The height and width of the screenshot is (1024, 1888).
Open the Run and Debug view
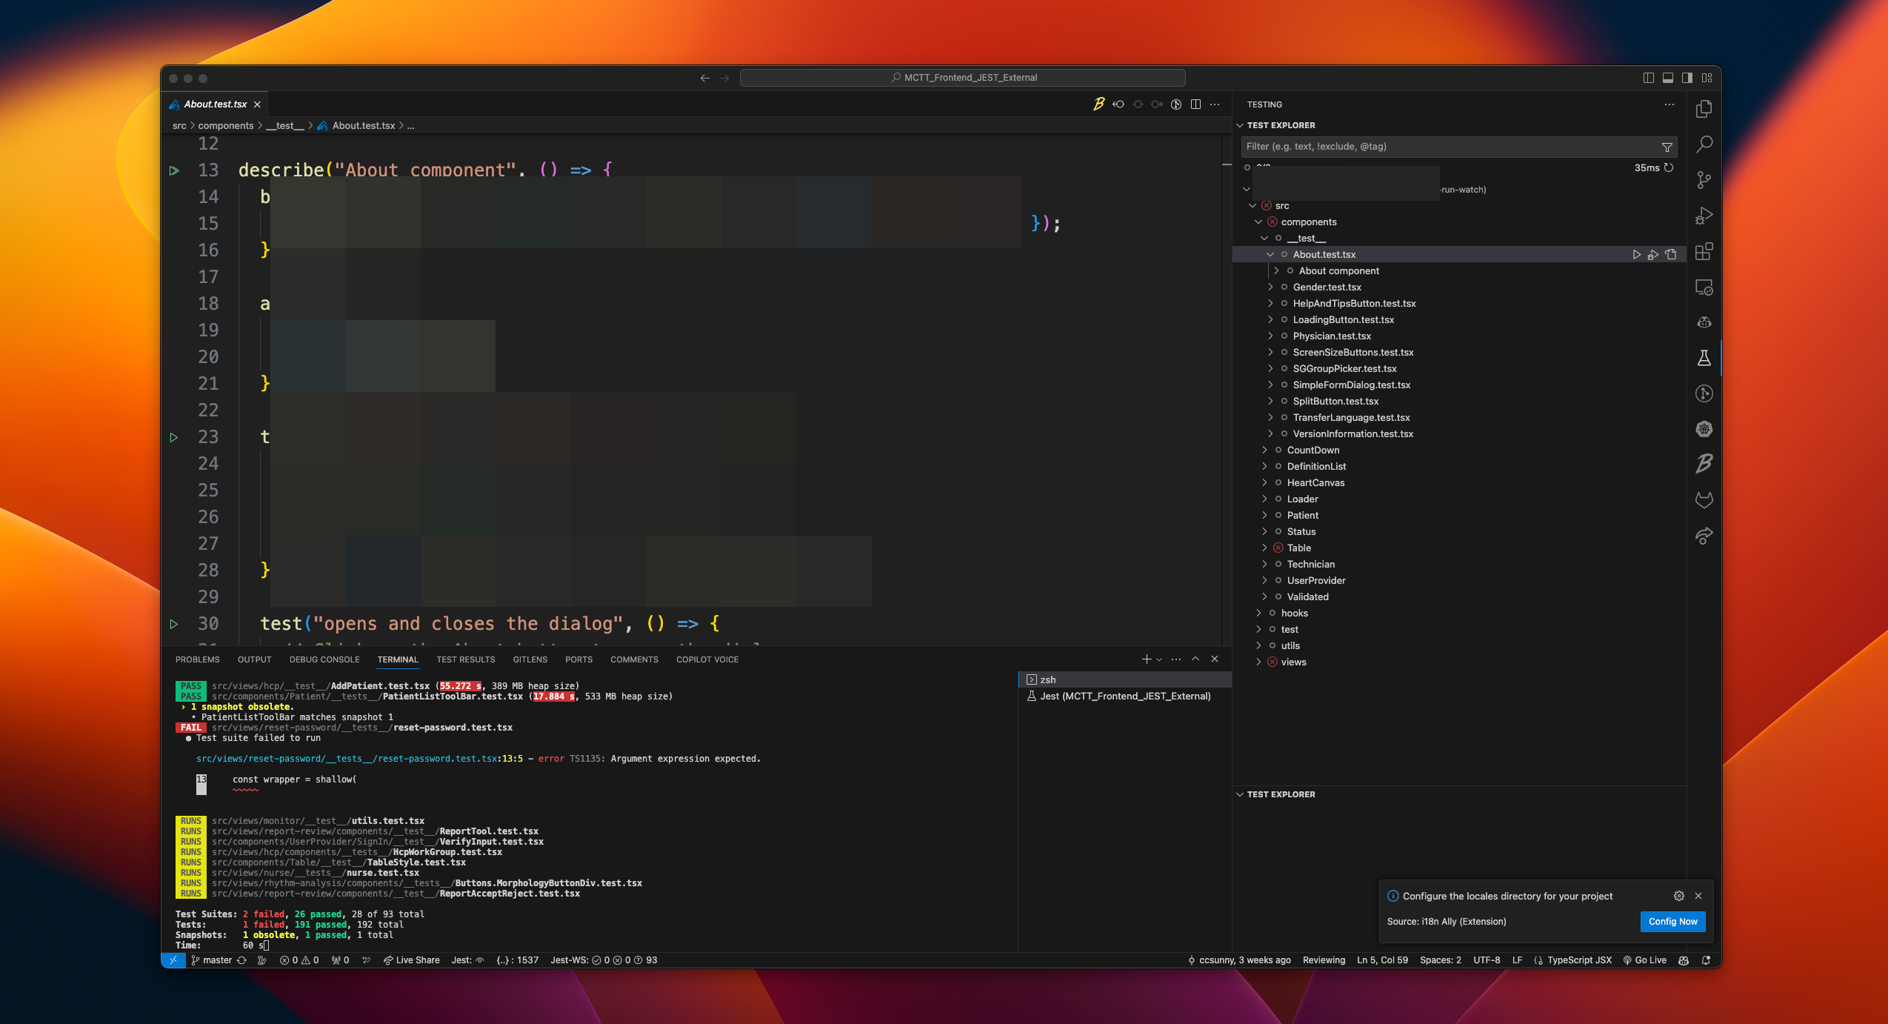[x=1704, y=216]
